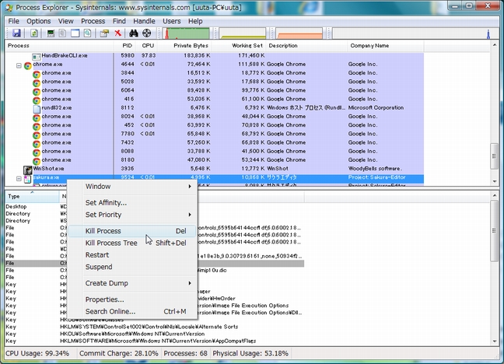Viewport: 504px width, 364px height.
Task: Click the lower pane vertical scrollbar thumb
Action: click(495, 231)
